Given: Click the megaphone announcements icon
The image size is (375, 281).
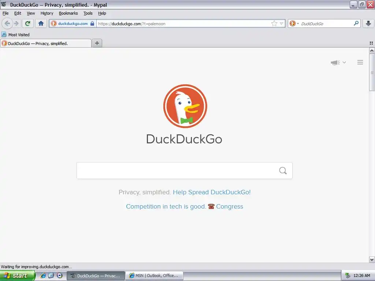Looking at the screenshot, I should click(x=335, y=63).
